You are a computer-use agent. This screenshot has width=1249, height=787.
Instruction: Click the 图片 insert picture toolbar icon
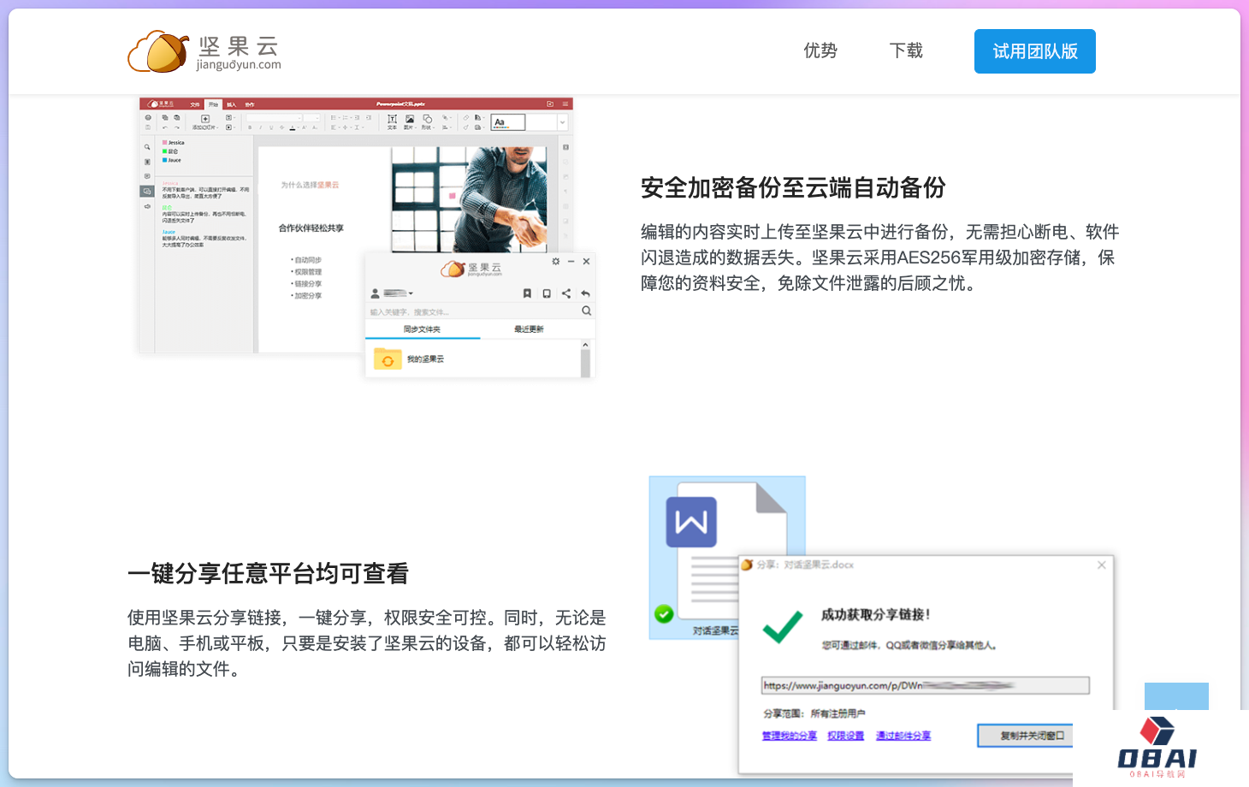(x=410, y=121)
